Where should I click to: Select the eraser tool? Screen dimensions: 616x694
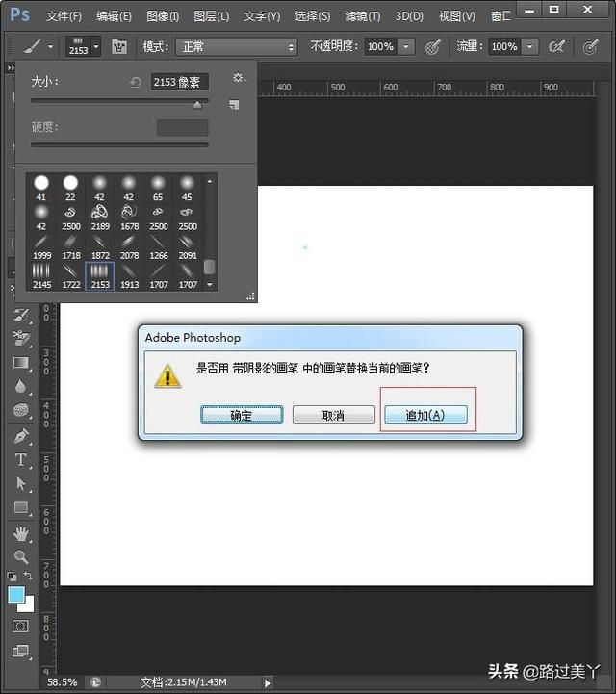[x=21, y=339]
